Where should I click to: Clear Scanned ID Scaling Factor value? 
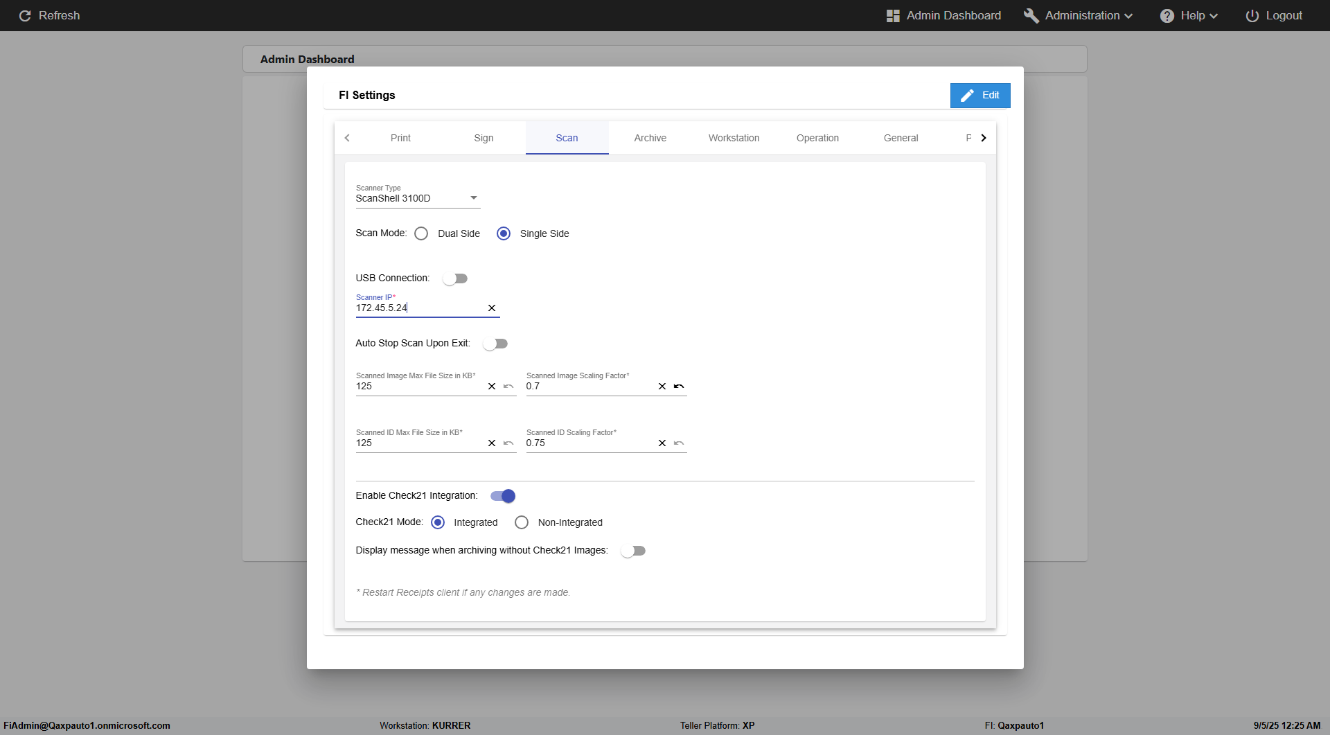(662, 443)
